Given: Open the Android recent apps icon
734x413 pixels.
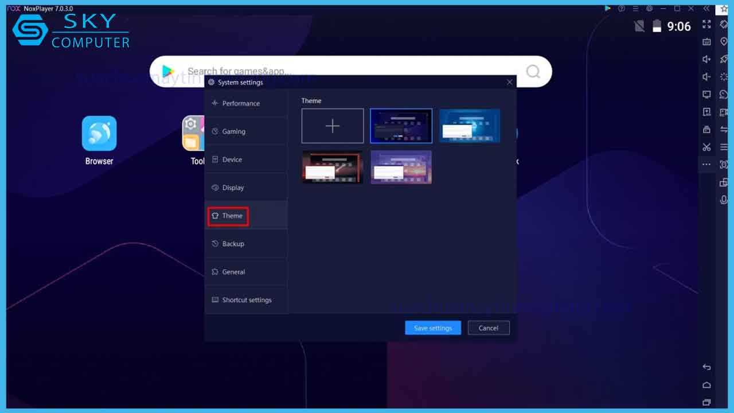Looking at the screenshot, I should click(706, 402).
